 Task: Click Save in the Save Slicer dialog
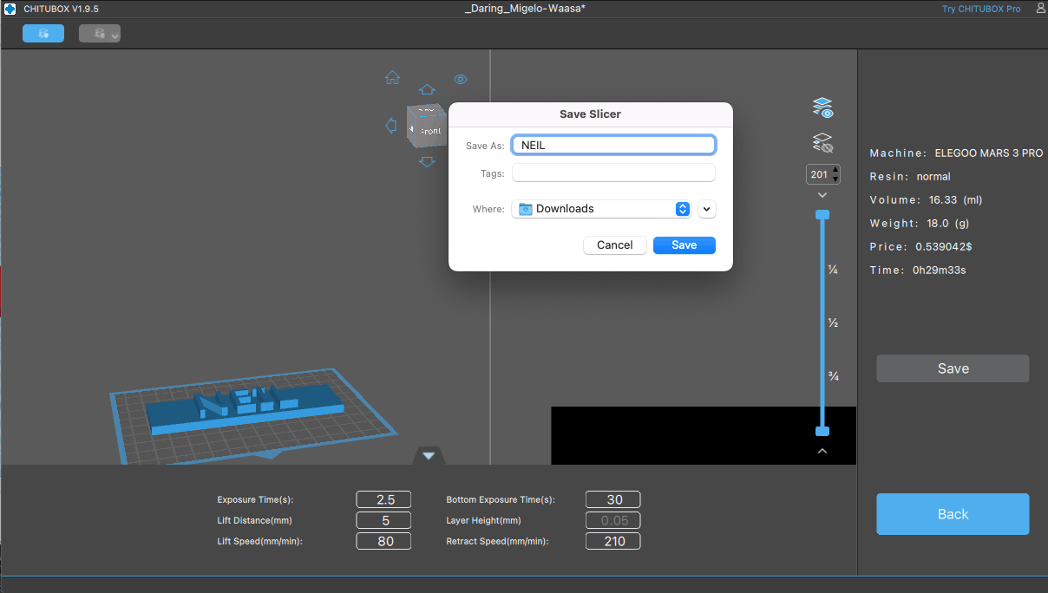(684, 245)
